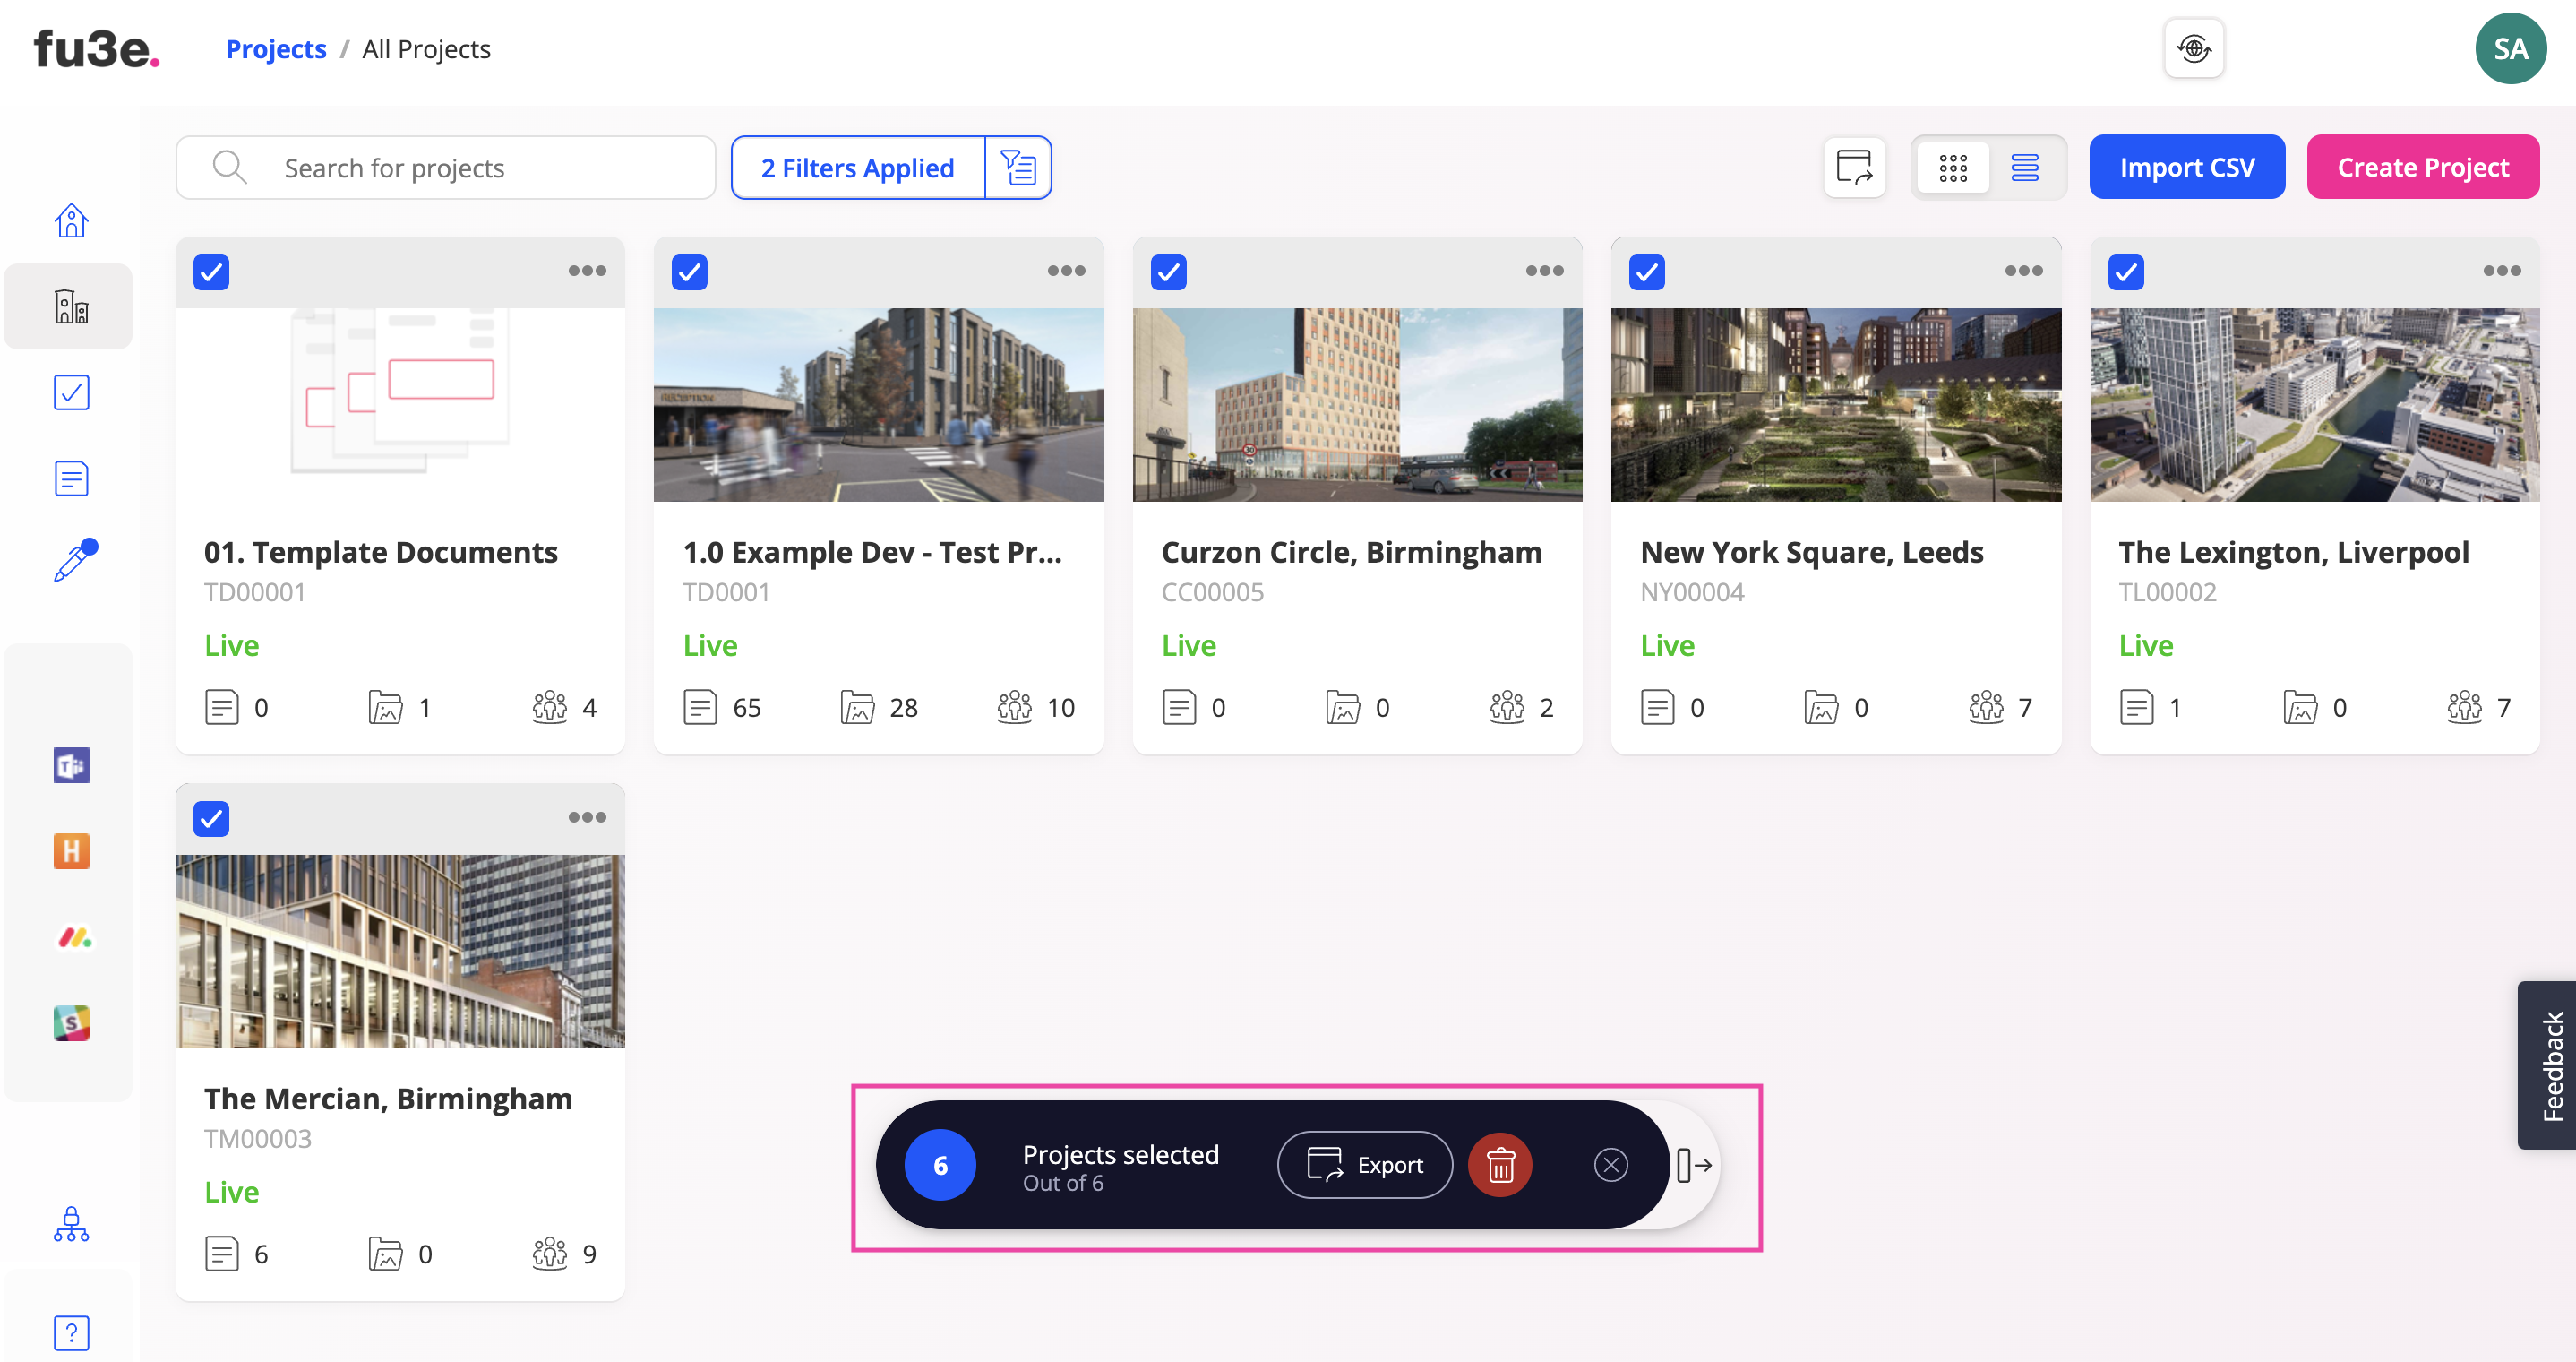
Task: Delete selected projects with red trash icon
Action: (1500, 1165)
